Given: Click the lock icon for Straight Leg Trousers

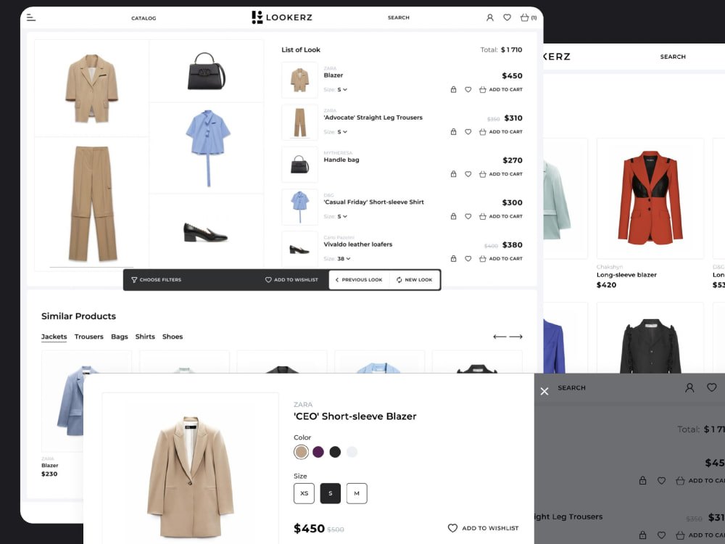Looking at the screenshot, I should pyautogui.click(x=454, y=132).
